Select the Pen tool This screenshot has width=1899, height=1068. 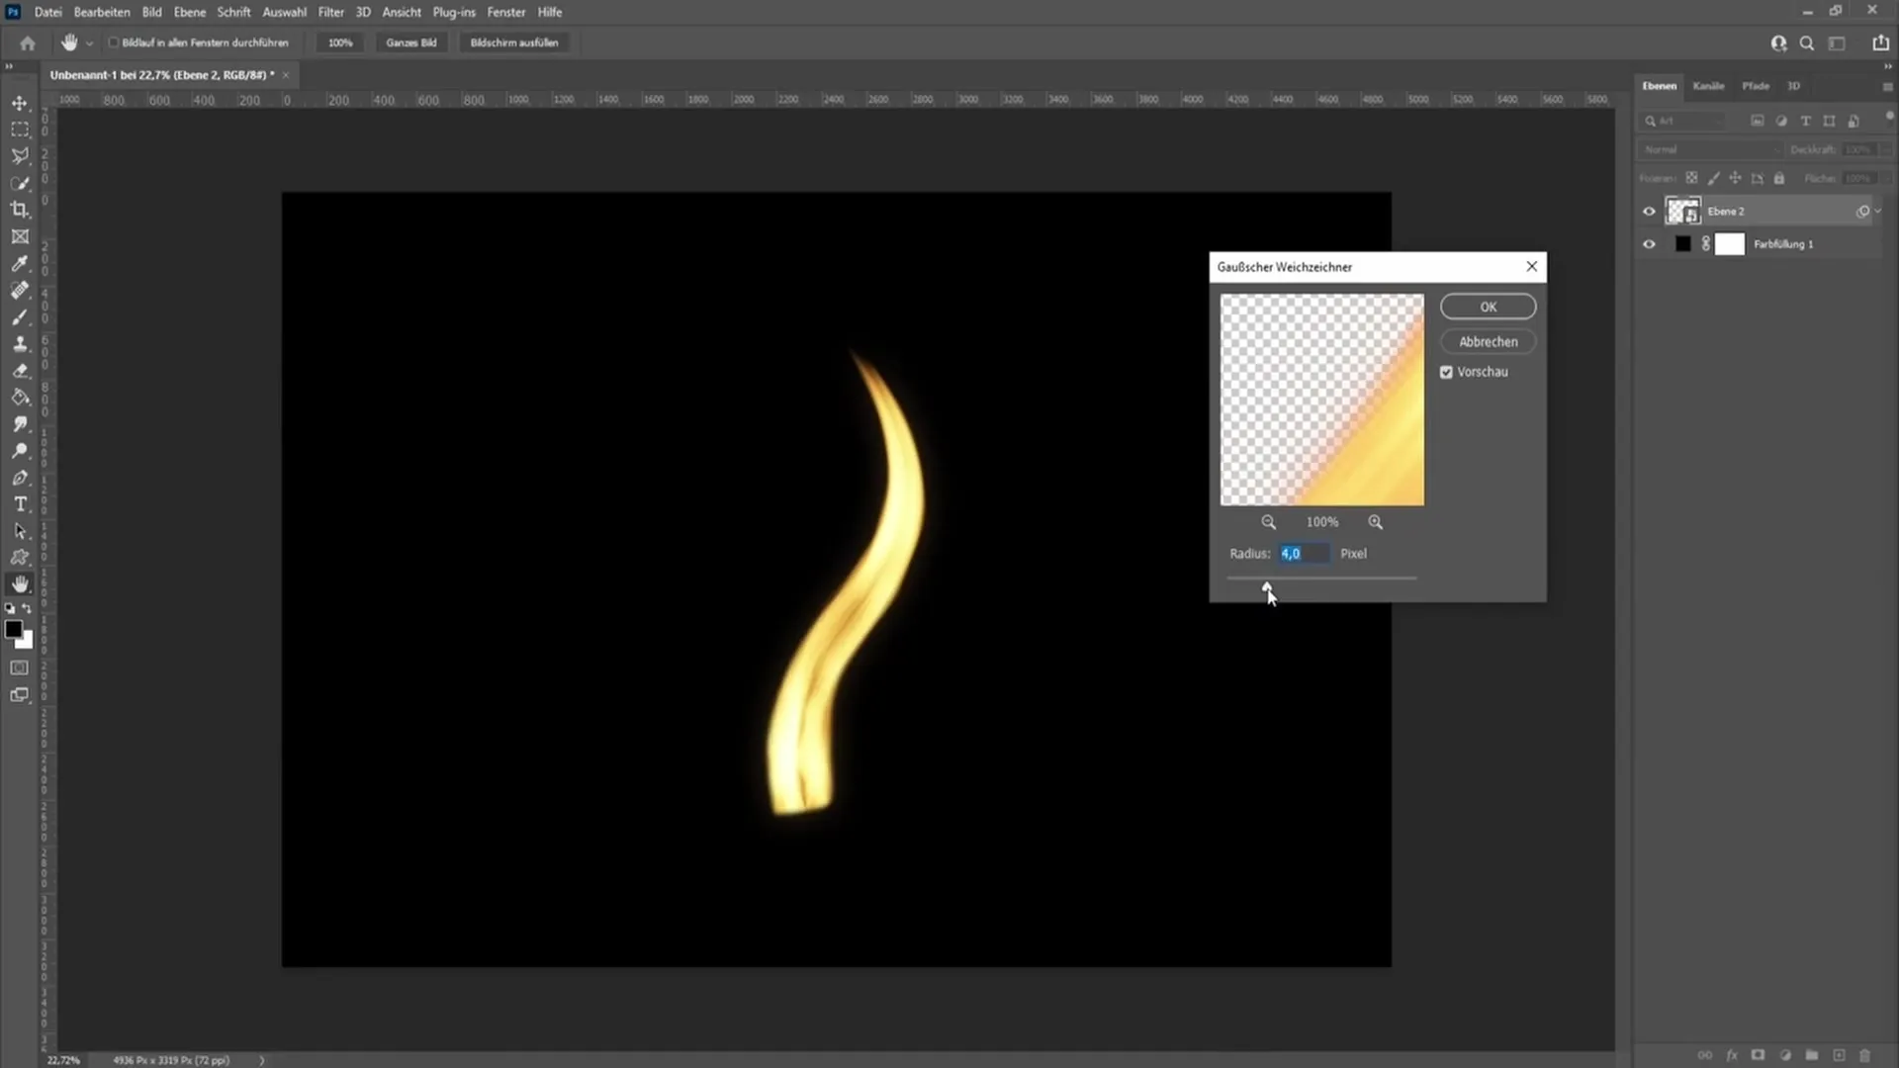(20, 477)
